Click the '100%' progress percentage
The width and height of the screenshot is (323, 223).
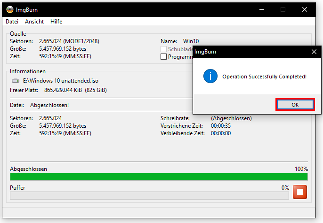[301, 169]
